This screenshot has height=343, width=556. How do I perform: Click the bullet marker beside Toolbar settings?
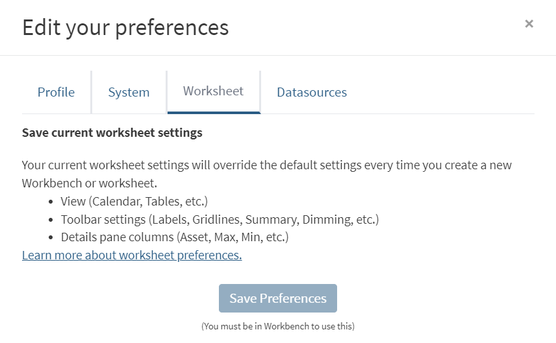pyautogui.click(x=51, y=220)
